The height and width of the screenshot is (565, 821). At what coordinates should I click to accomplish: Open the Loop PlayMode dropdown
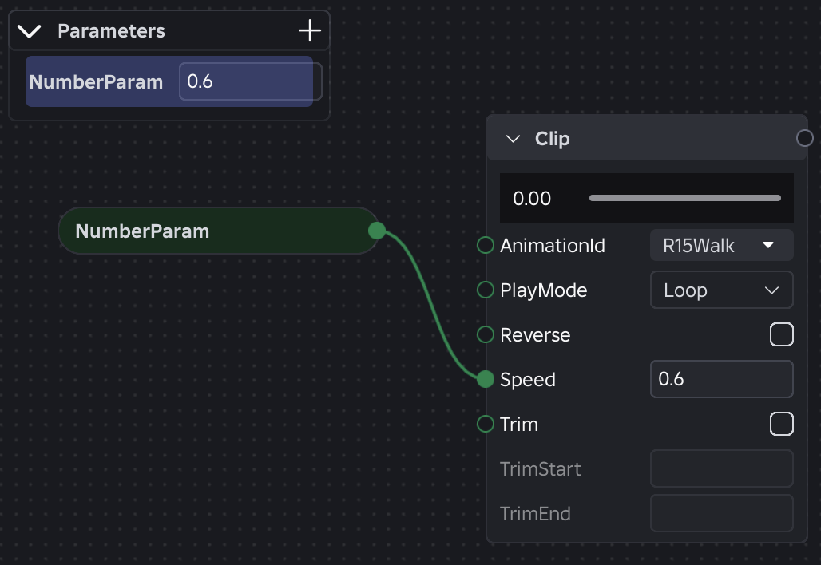[721, 290]
